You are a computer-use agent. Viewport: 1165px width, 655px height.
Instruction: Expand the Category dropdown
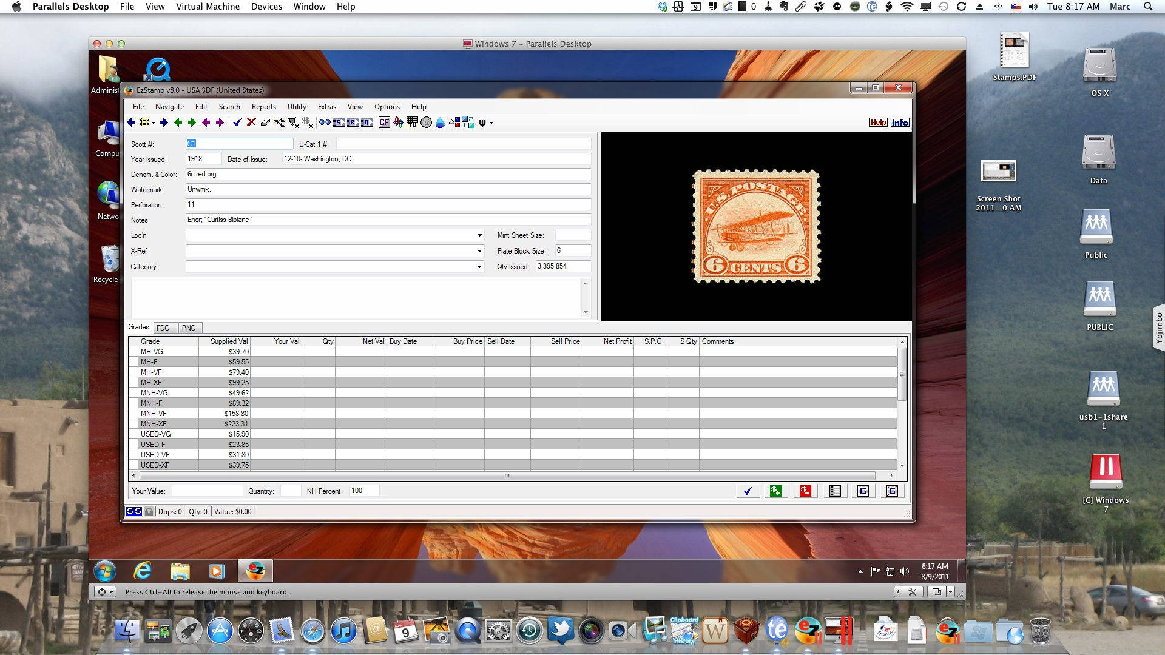(479, 267)
